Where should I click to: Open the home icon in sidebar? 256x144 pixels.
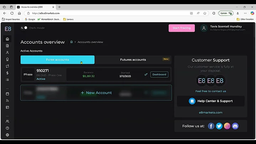[x=7, y=39]
